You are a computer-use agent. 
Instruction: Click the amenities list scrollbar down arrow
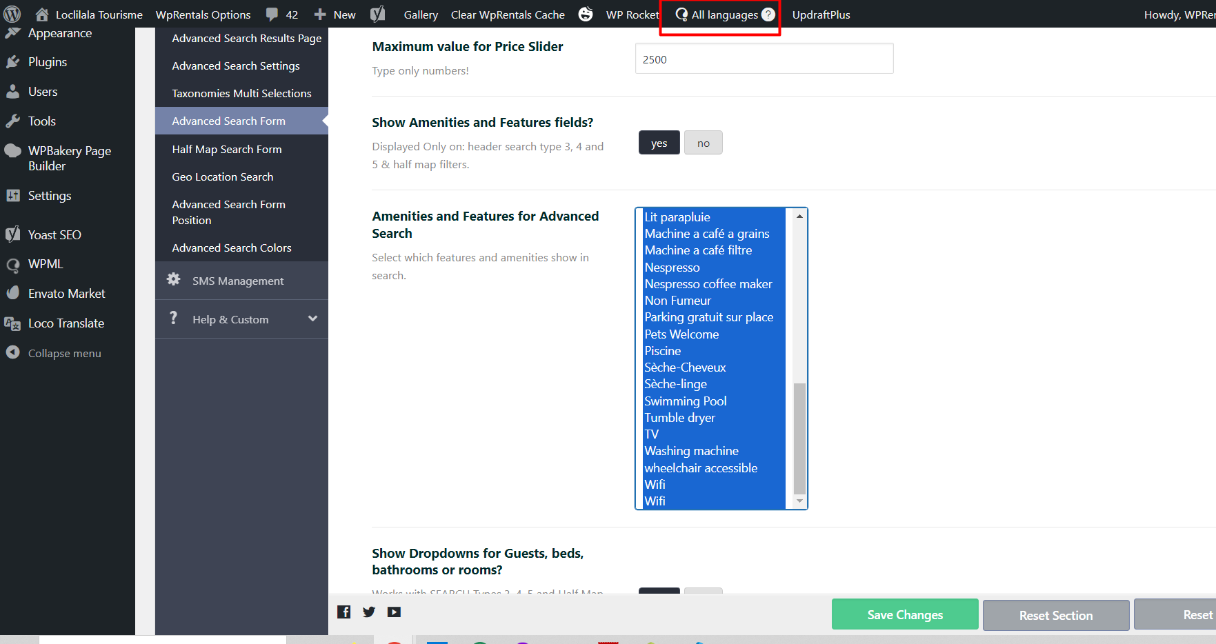pos(799,501)
